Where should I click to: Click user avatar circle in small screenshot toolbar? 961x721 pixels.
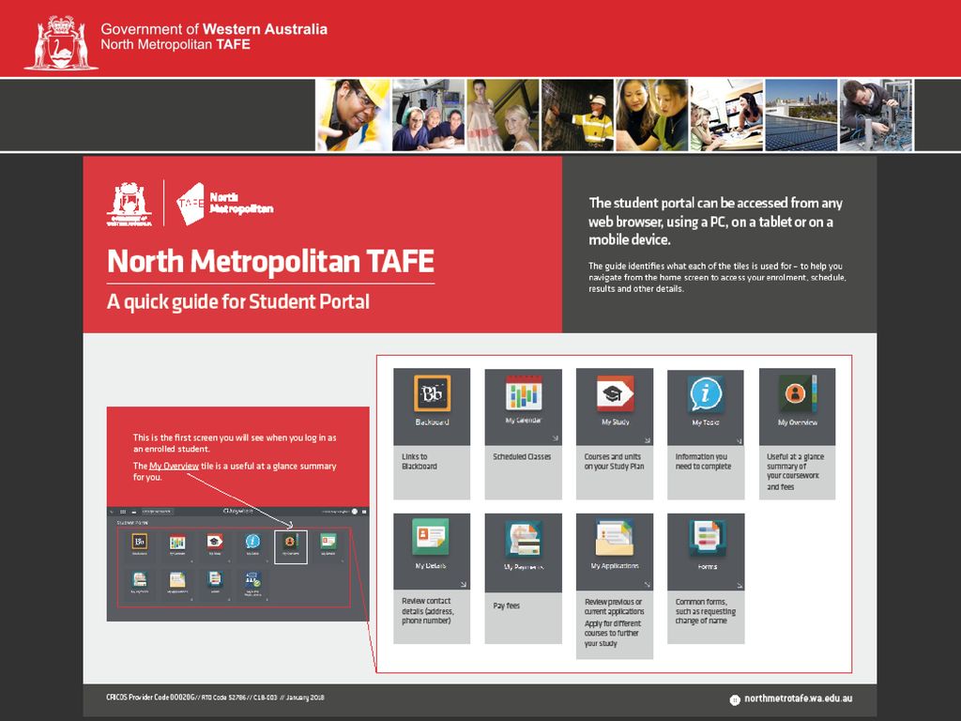(354, 512)
